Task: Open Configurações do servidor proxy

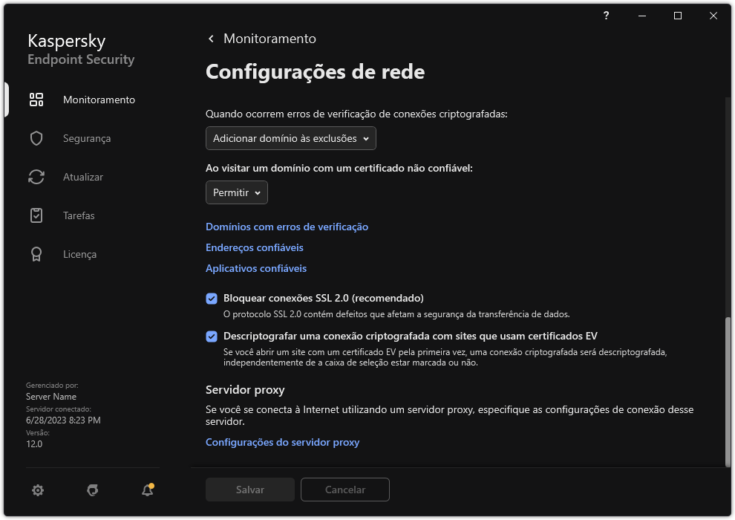Action: (282, 442)
